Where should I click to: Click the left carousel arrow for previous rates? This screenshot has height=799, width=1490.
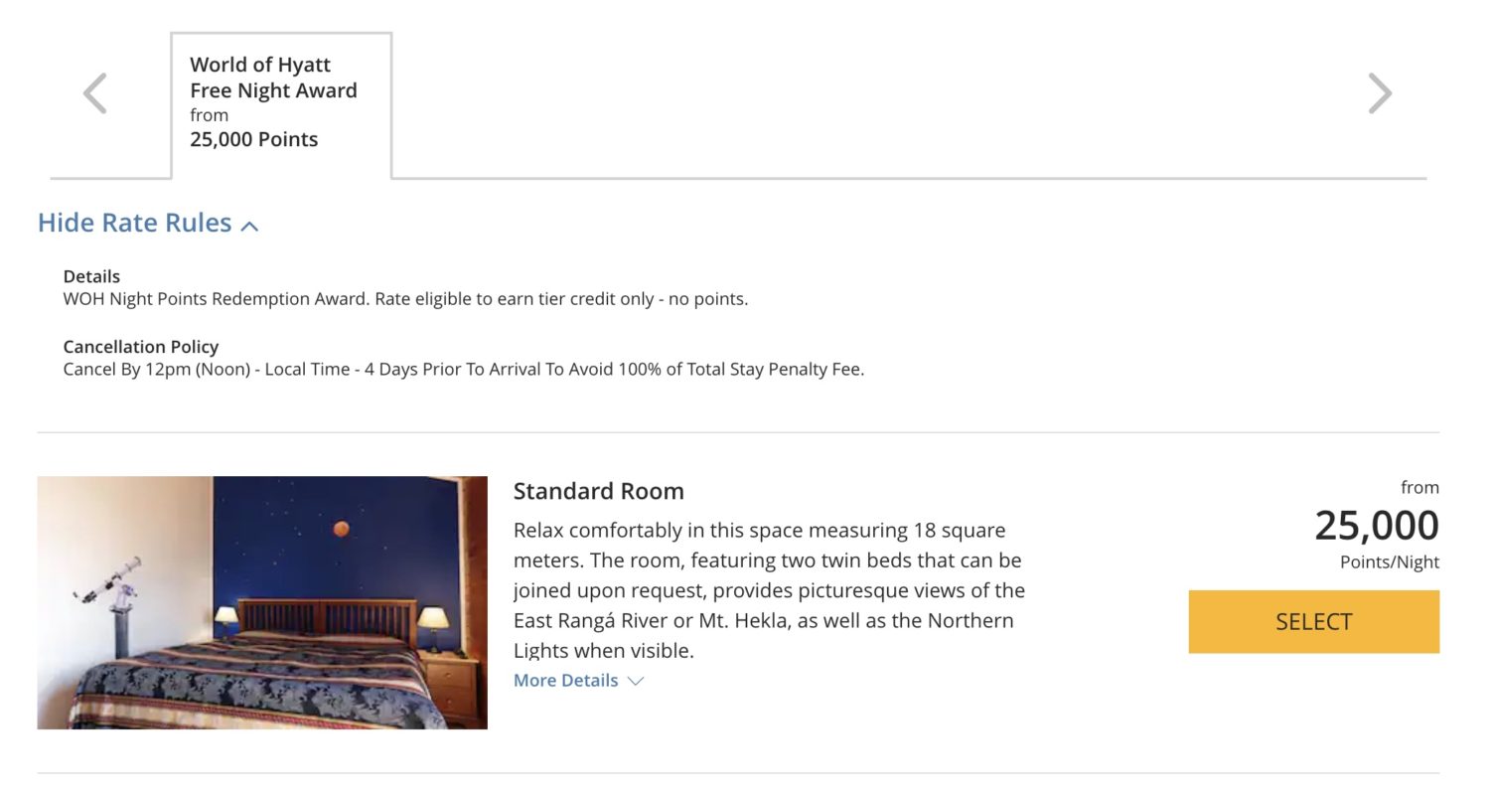click(x=93, y=92)
